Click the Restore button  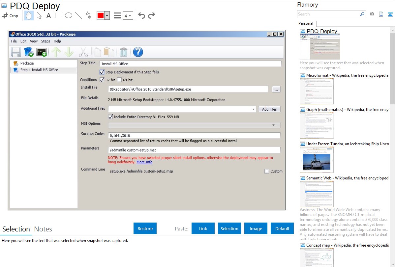click(x=145, y=228)
